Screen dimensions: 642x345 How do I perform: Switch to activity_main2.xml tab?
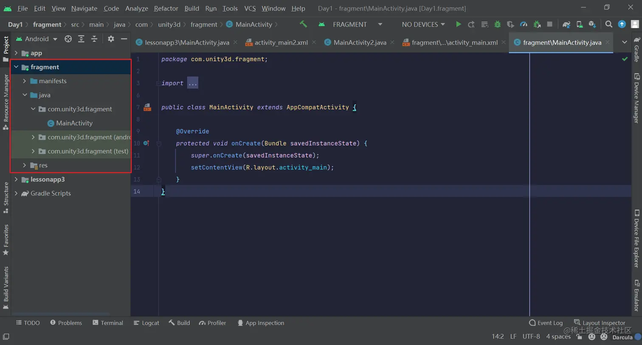[280, 42]
